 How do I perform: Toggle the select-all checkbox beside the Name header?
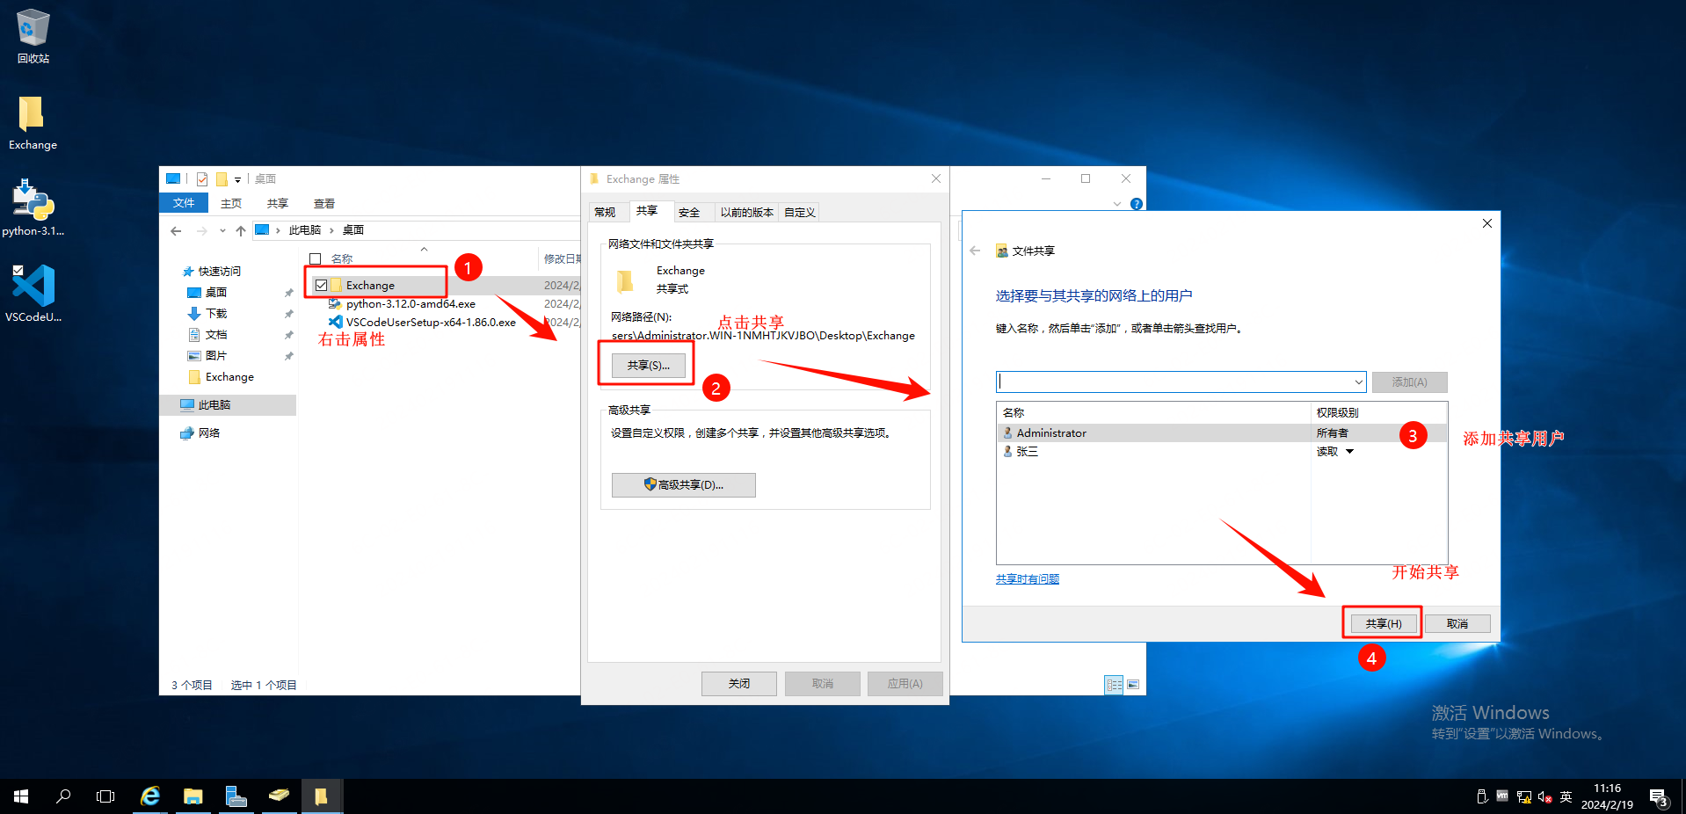(x=316, y=259)
